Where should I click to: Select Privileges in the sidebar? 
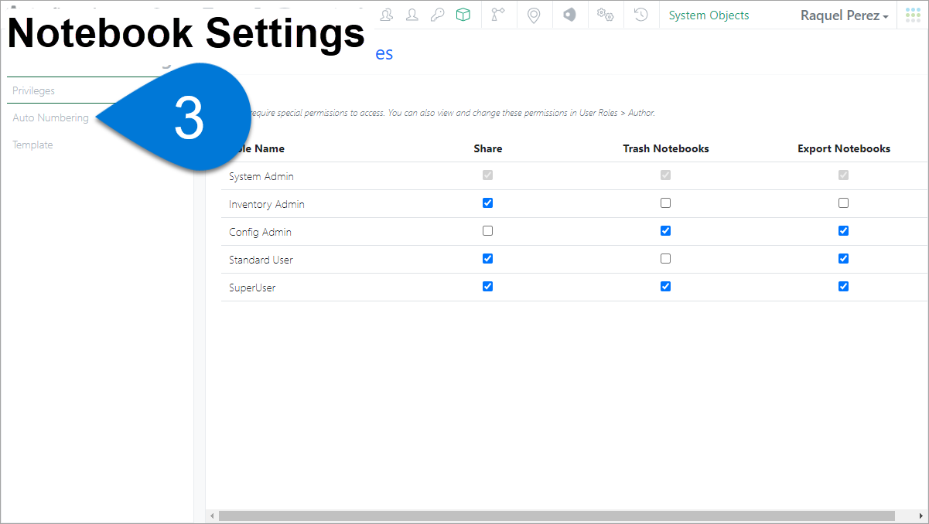pos(33,90)
